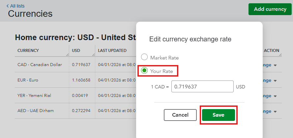Click the ACTION column header
The height and width of the screenshot is (138, 293).
click(x=271, y=51)
